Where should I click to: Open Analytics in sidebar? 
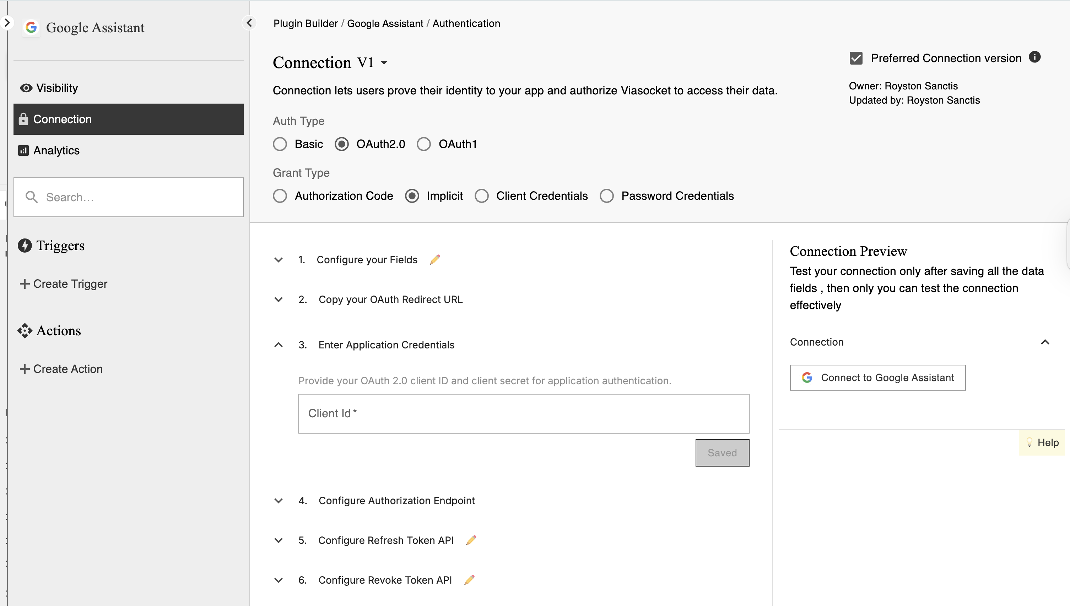click(x=128, y=151)
